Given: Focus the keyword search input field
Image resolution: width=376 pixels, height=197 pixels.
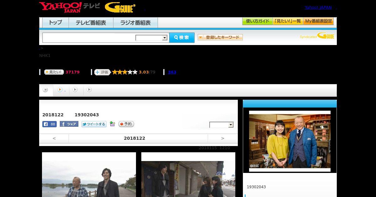Looking at the screenshot, I should [x=89, y=38].
